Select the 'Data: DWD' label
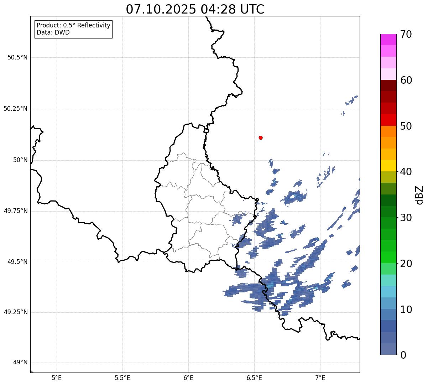Viewport: 428px width, 385px height. click(53, 32)
